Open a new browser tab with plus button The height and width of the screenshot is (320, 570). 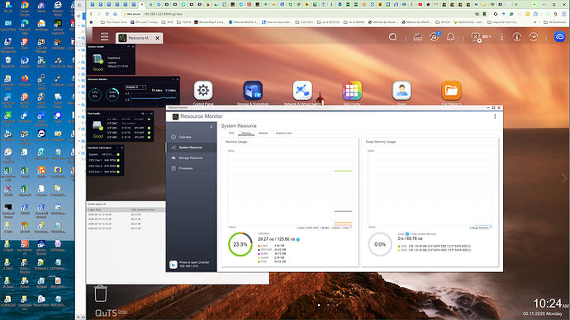(515, 4)
